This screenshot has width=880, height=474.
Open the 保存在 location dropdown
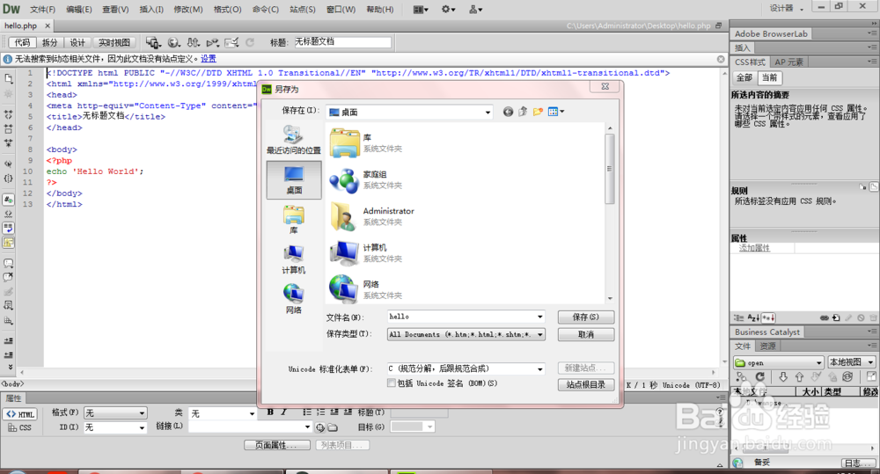[x=410, y=113]
